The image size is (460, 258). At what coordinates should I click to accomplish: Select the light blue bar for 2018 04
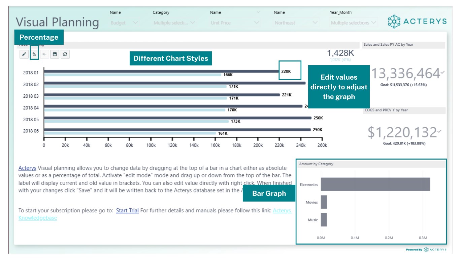[135, 110]
